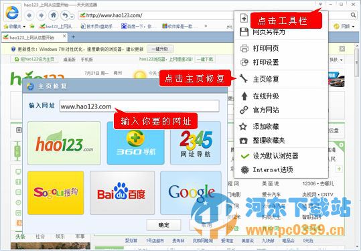Open the 央视网·CNTV link
This screenshot has width=361, height=251.
[317, 195]
